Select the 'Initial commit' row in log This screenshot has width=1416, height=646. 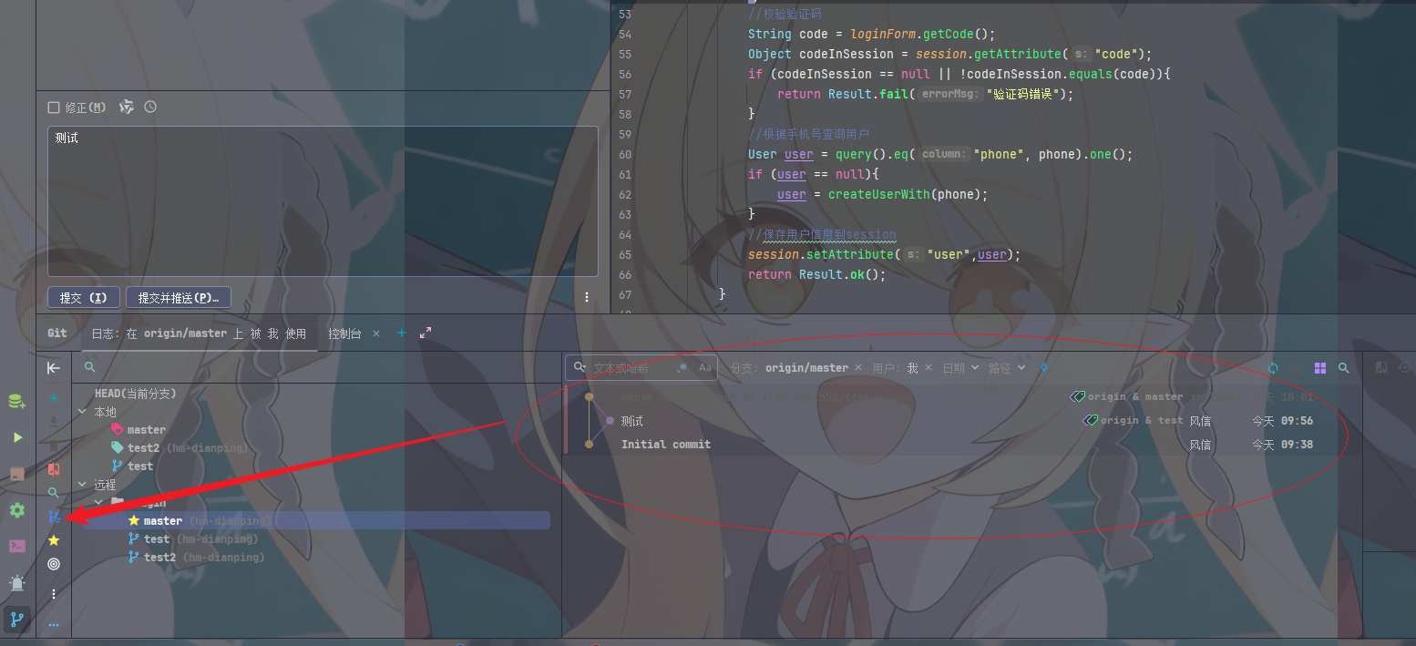[x=666, y=445]
